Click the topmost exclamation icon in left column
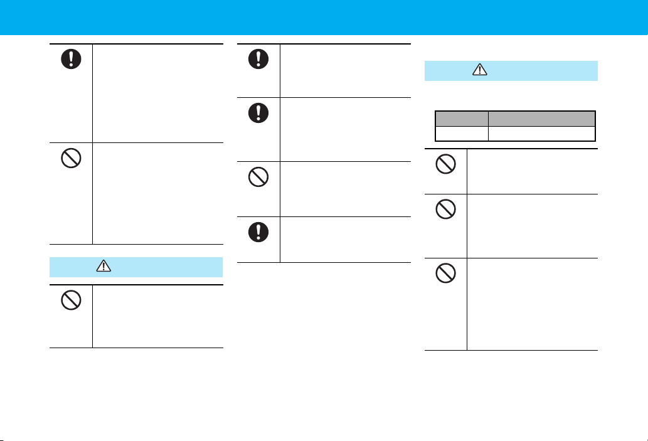This screenshot has width=648, height=441. pyautogui.click(x=71, y=59)
